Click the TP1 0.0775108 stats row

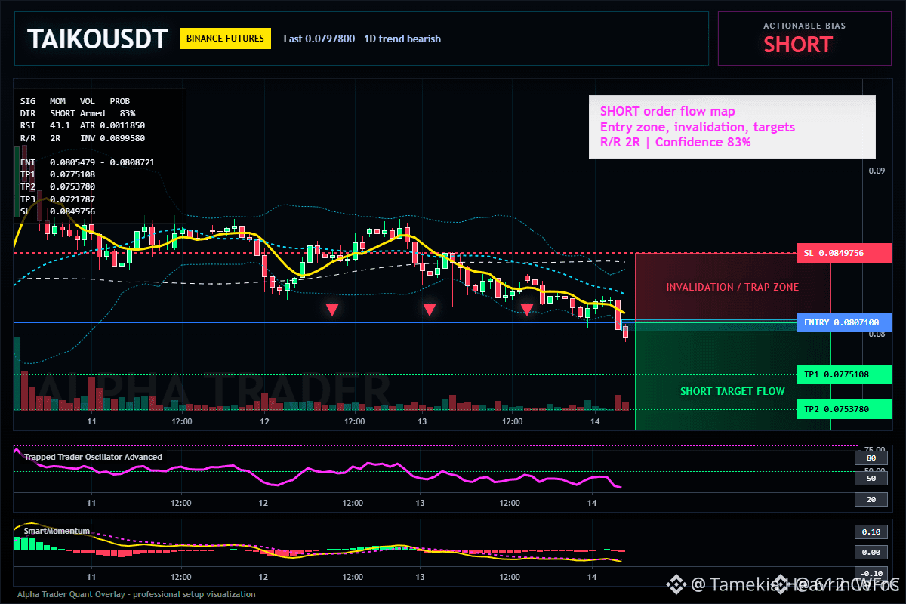coord(57,174)
